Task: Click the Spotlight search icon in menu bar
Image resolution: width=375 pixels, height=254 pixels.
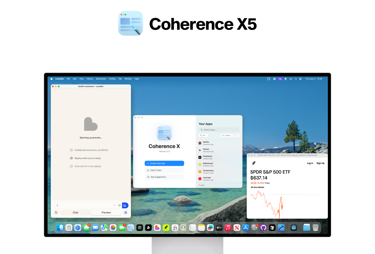Action: [x=296, y=79]
